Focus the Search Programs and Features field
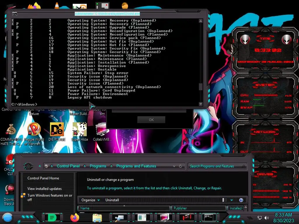This screenshot has width=299, height=224. pos(217,166)
